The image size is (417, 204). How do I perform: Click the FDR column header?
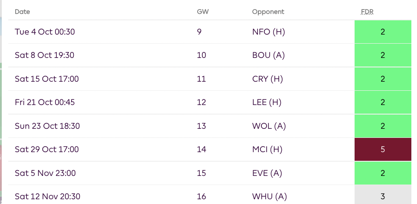tap(367, 12)
